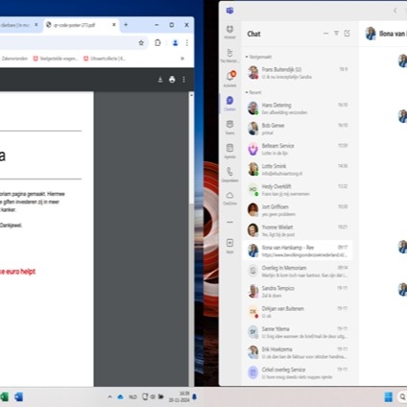
Task: Open the topmost shield icon in Teams sidebar
Action: 229,32
